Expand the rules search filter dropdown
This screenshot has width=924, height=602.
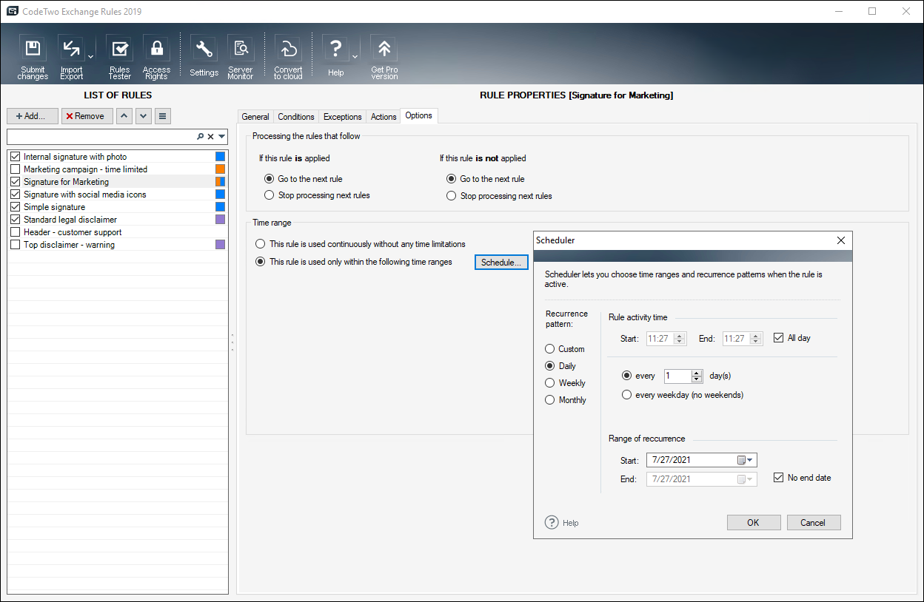(x=221, y=137)
